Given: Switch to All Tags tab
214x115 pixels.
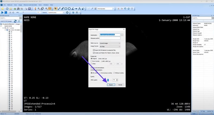Looking at the screenshot, I should point(203,111).
